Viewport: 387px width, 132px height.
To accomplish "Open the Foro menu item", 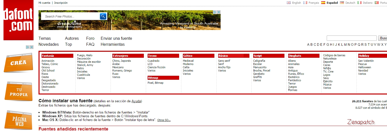I will click(x=90, y=38).
